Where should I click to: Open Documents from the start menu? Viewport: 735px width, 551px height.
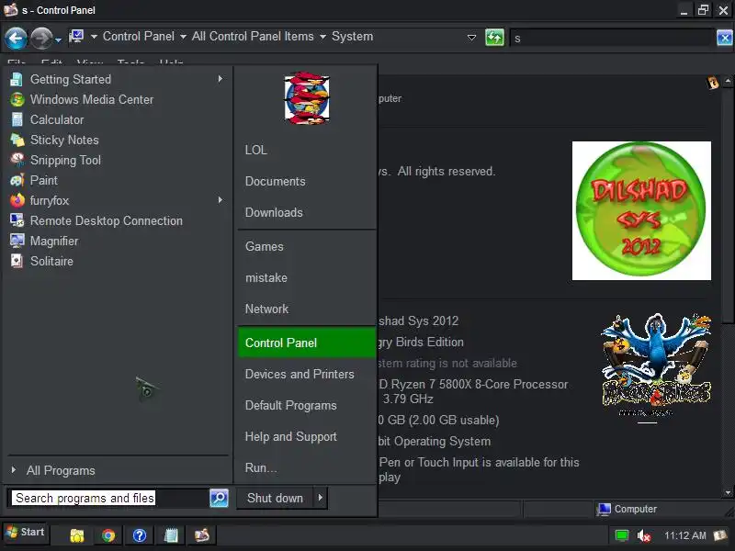coord(307,181)
